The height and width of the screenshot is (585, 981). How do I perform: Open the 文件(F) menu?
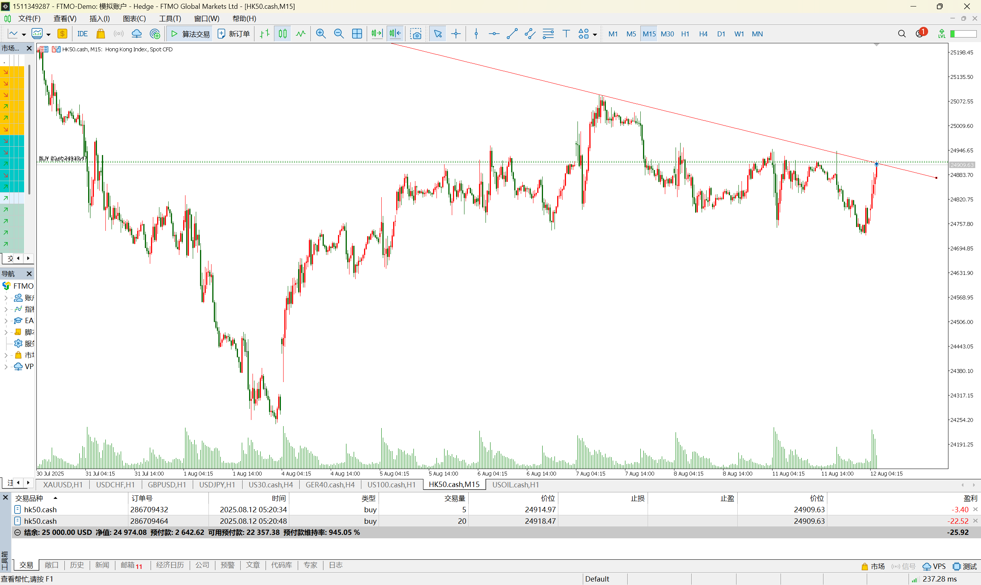pos(29,18)
